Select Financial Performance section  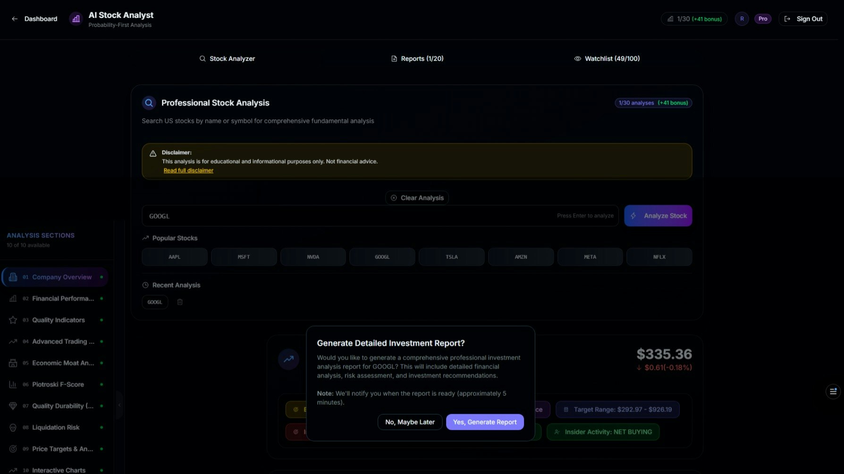(x=55, y=299)
